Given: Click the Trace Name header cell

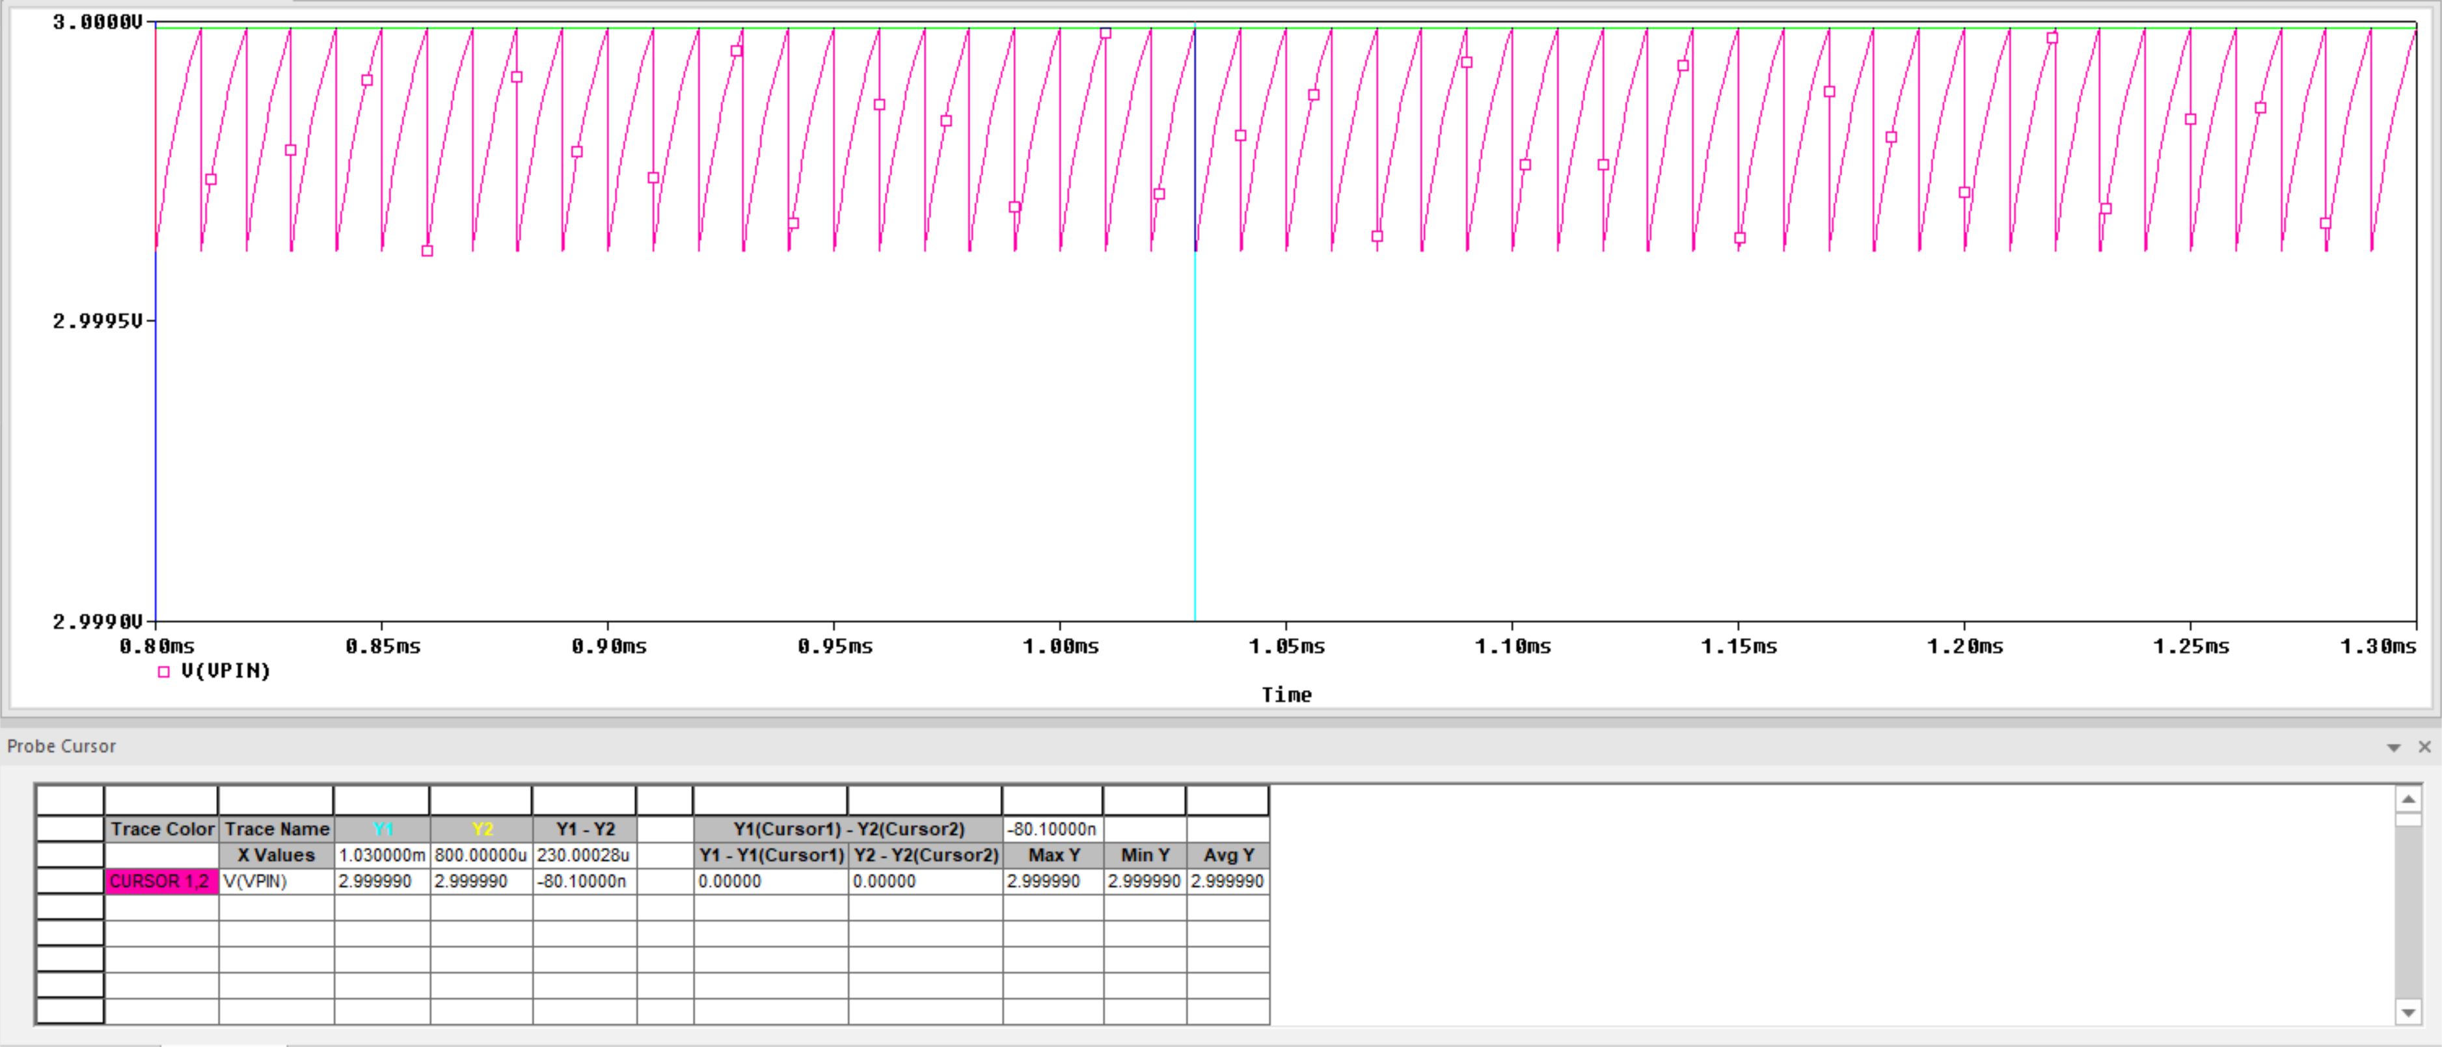Looking at the screenshot, I should pyautogui.click(x=276, y=829).
